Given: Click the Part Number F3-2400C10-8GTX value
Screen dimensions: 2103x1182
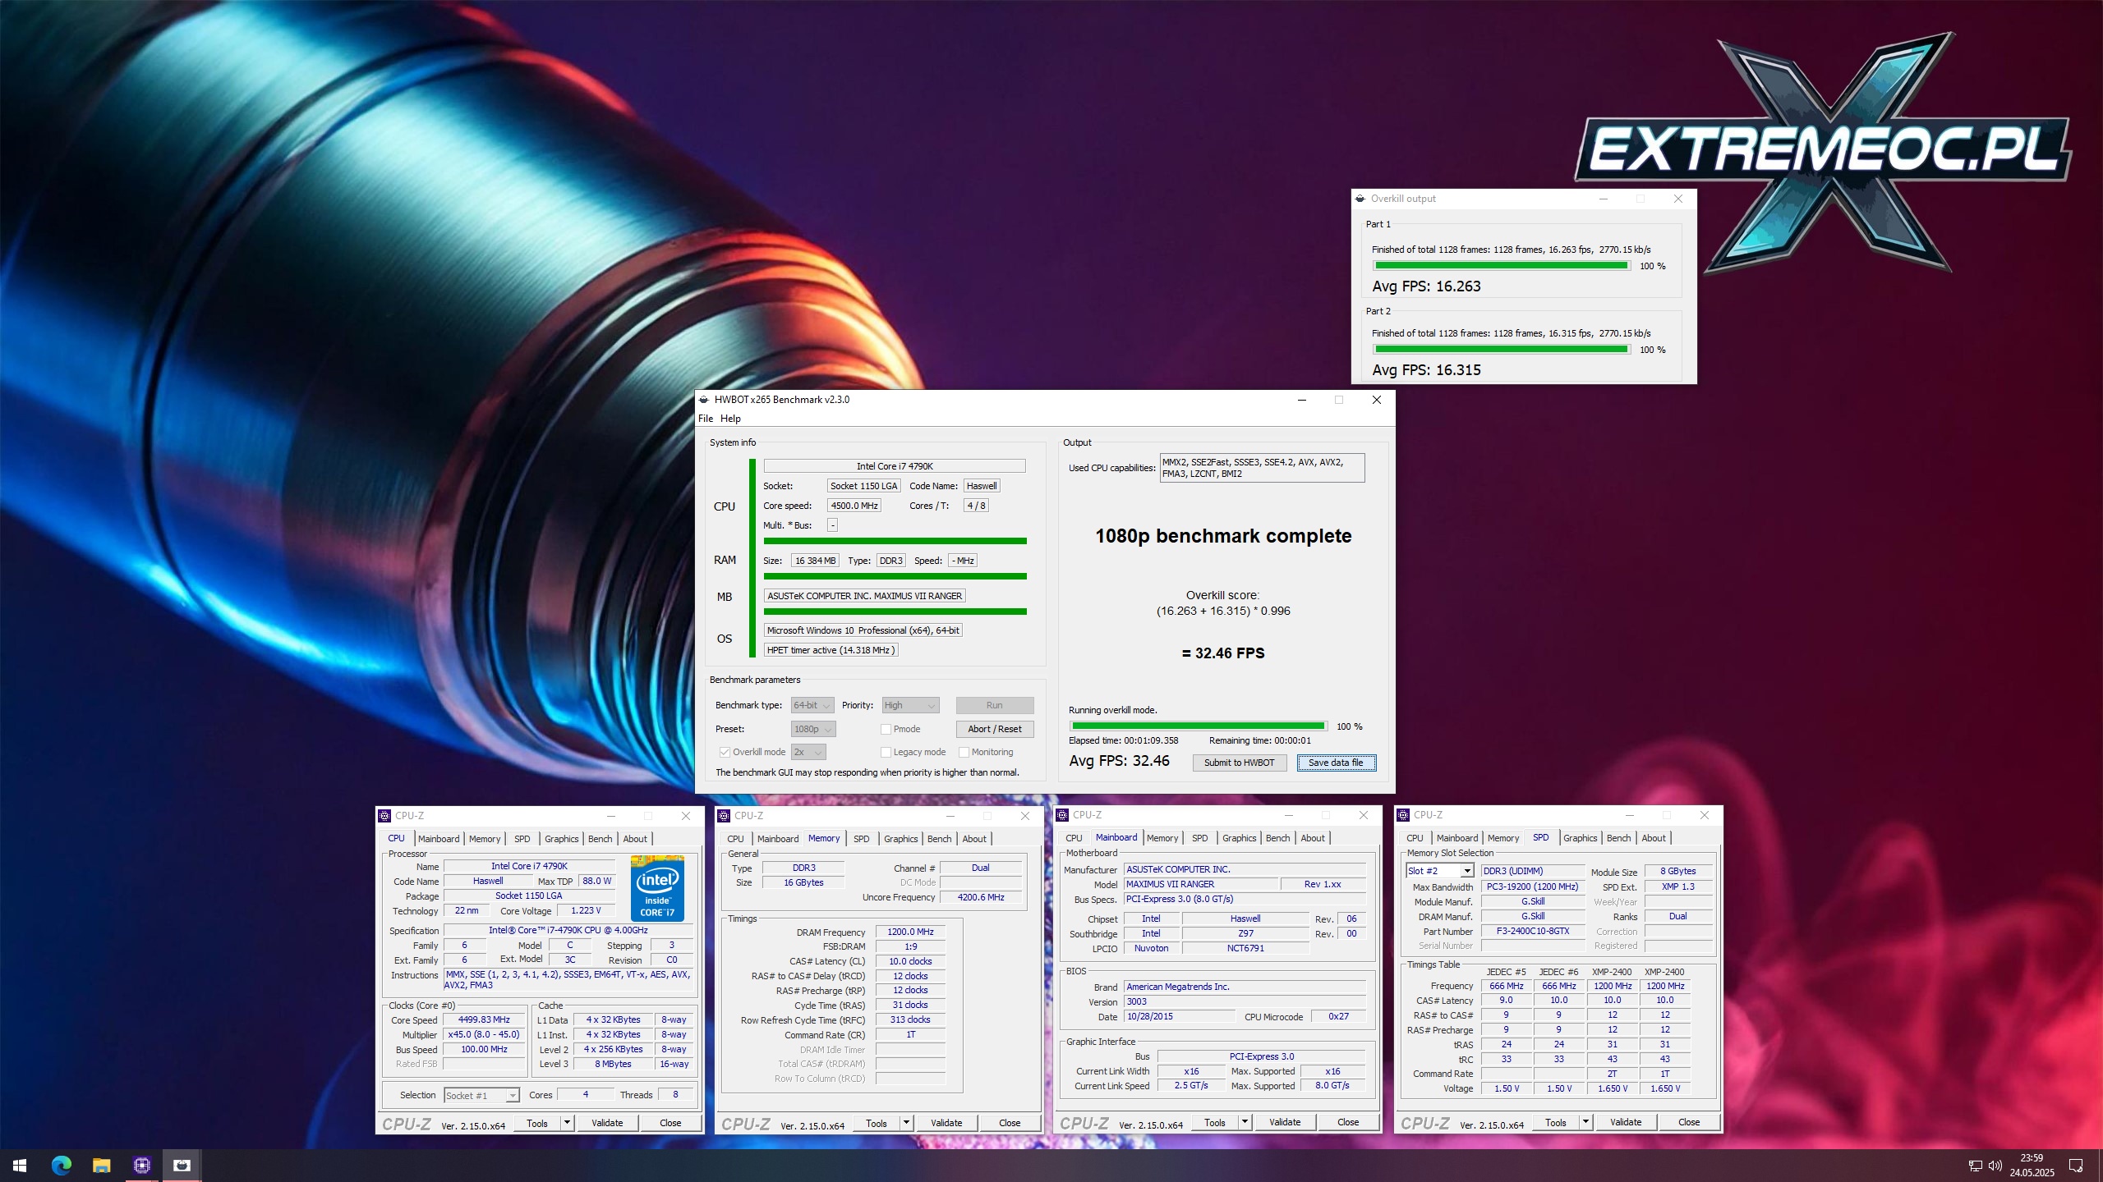Looking at the screenshot, I should point(1533,931).
